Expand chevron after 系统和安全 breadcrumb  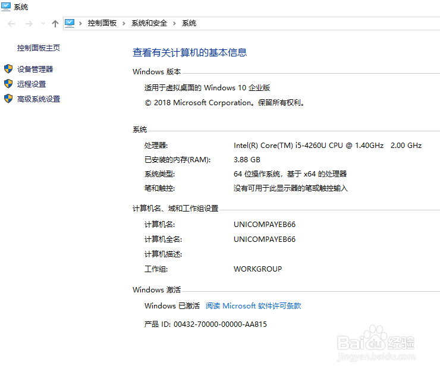[174, 23]
